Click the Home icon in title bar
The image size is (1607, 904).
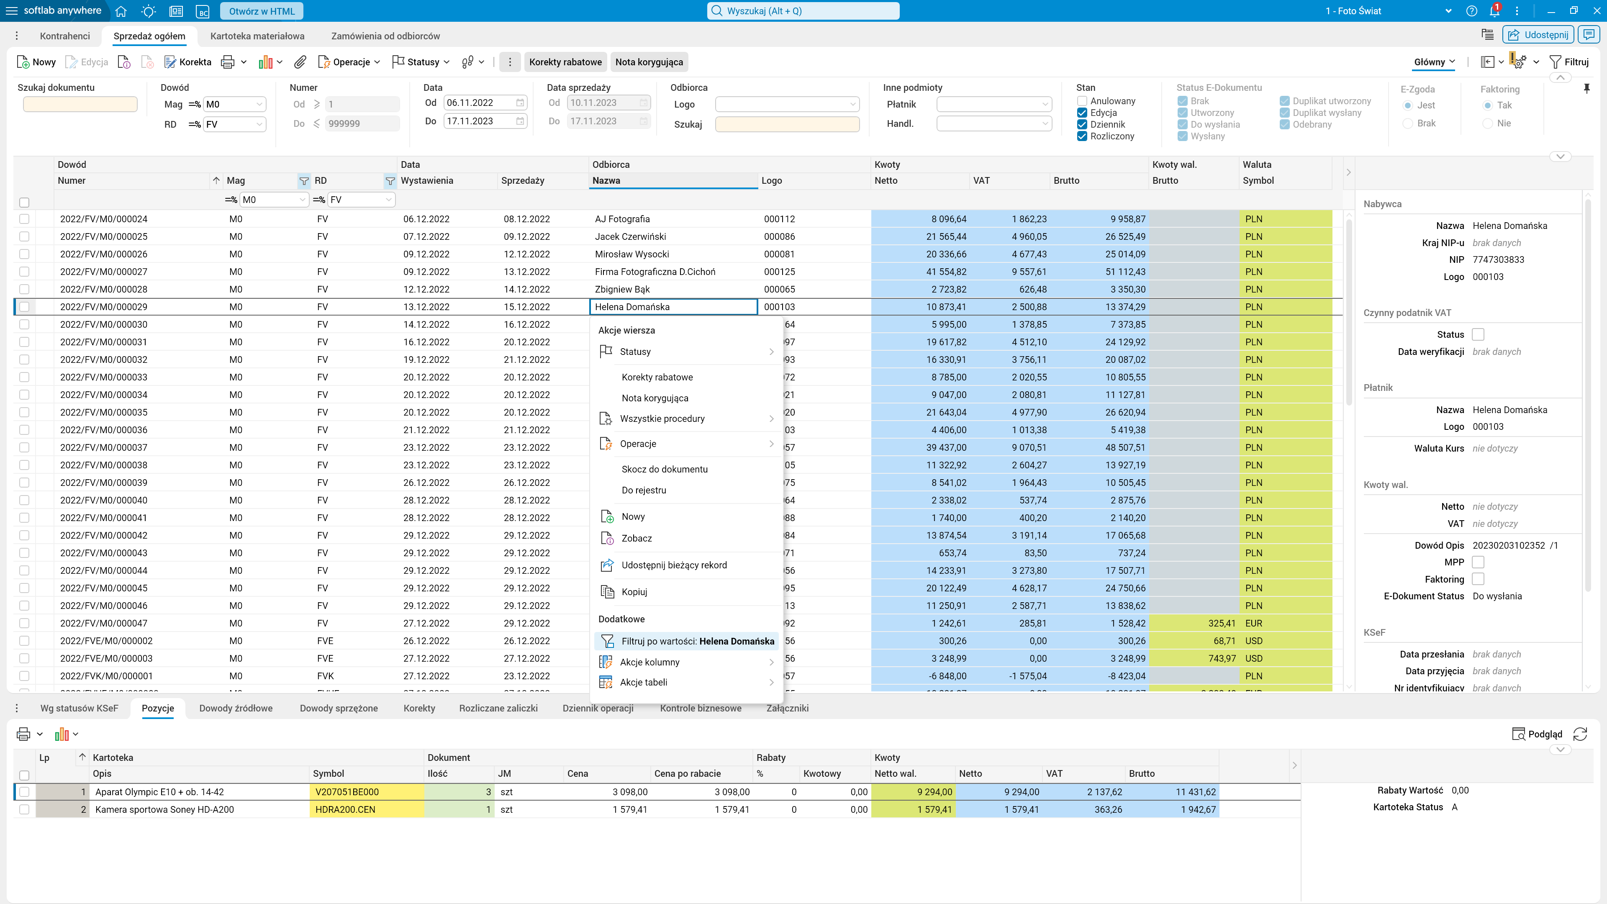[x=121, y=11]
